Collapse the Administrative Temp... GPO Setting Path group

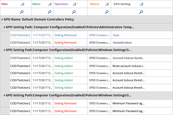click(x=4, y=27)
